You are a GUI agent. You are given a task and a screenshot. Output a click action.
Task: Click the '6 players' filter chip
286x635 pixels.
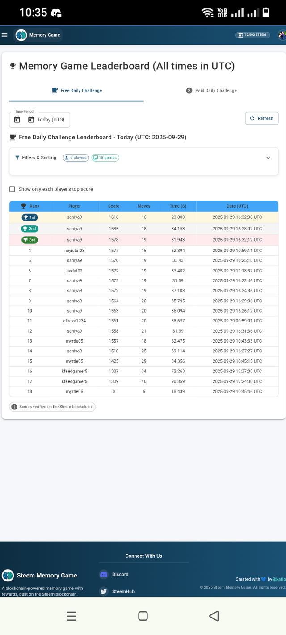[x=75, y=158]
